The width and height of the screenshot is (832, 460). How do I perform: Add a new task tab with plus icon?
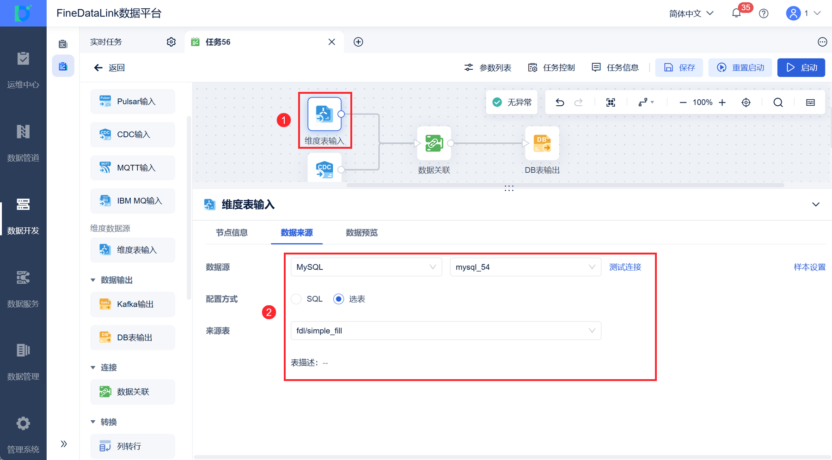358,42
